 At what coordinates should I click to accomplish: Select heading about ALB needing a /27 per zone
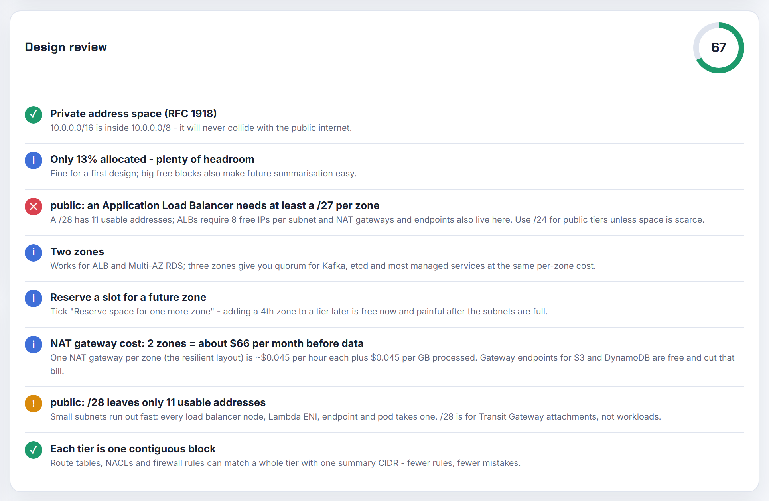215,205
